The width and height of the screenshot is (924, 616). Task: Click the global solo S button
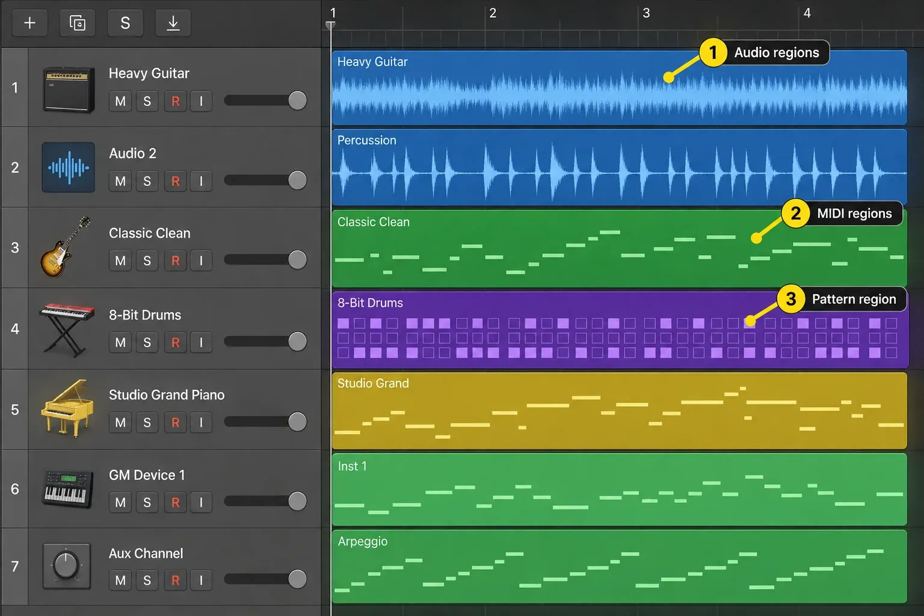point(125,23)
